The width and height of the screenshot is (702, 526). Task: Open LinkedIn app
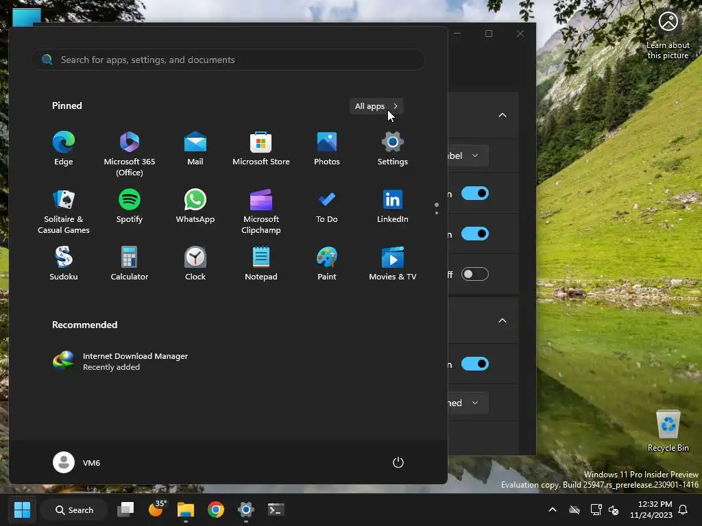pos(393,206)
